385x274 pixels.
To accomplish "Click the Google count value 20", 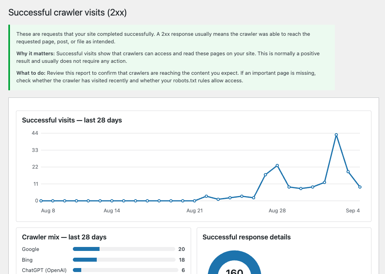I will (182, 249).
